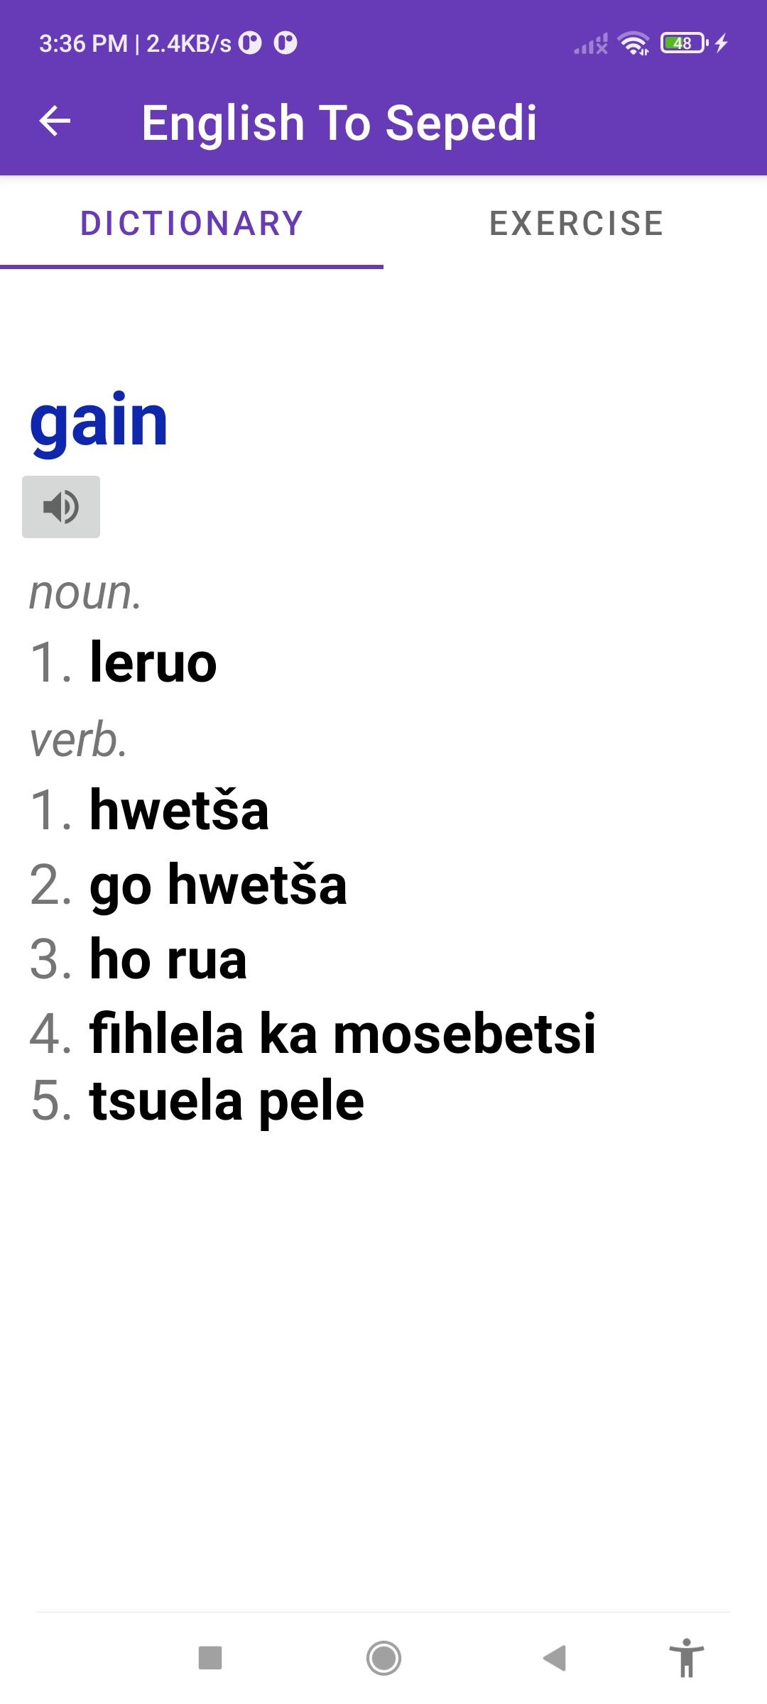The width and height of the screenshot is (767, 1704).
Task: Select translation go hwetša
Action: click(x=217, y=884)
